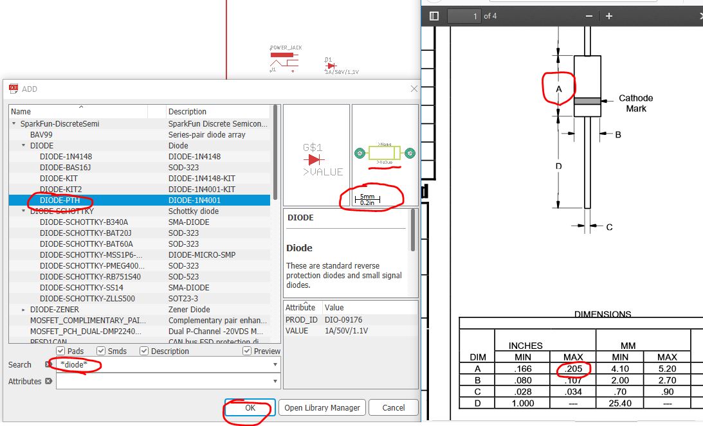
Task: Toggle the Smds checkbox
Action: 100,351
